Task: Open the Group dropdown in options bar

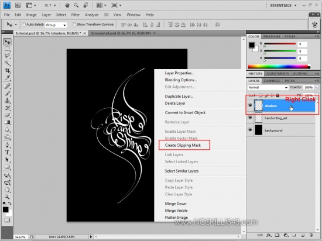Action: tap(56, 25)
